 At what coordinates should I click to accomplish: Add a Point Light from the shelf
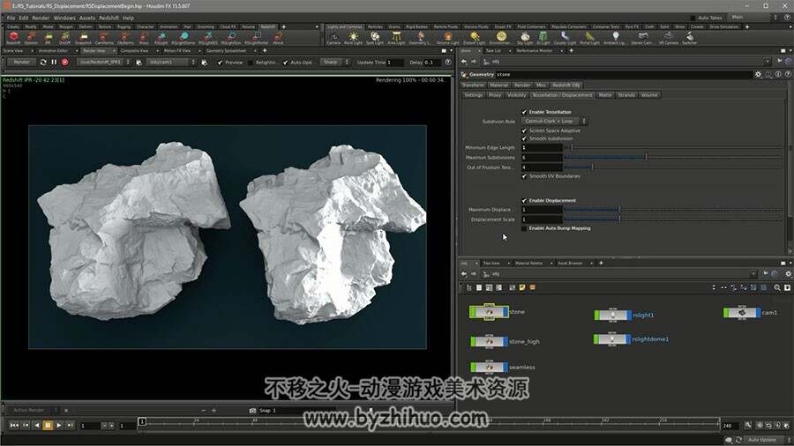click(x=354, y=37)
